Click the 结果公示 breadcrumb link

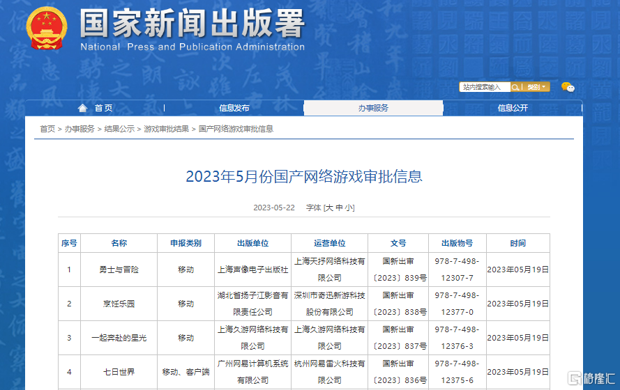click(x=119, y=129)
